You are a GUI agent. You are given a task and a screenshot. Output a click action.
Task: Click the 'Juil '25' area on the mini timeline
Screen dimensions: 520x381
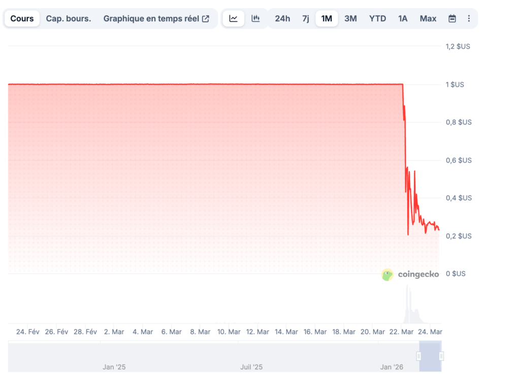[251, 366]
